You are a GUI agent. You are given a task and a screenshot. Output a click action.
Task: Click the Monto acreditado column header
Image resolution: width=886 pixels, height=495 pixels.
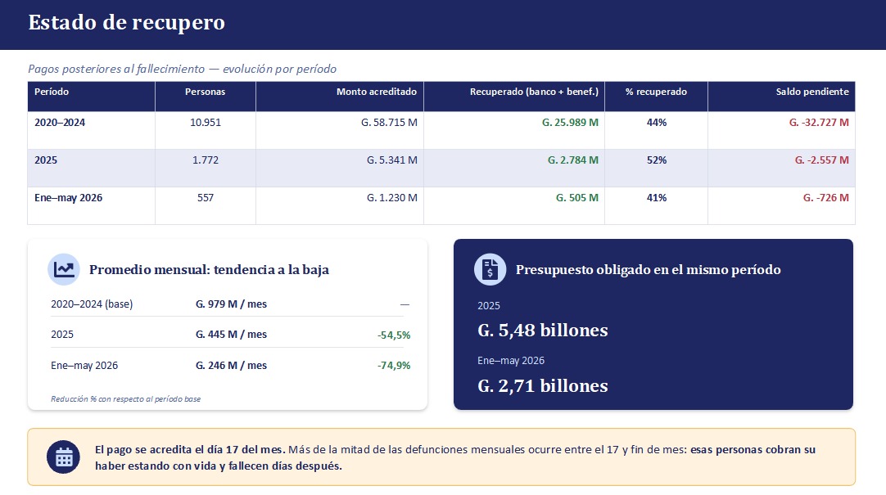377,92
